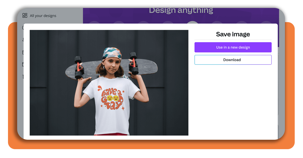Click the All your designs grid icon
The height and width of the screenshot is (158, 303).
[25, 15]
